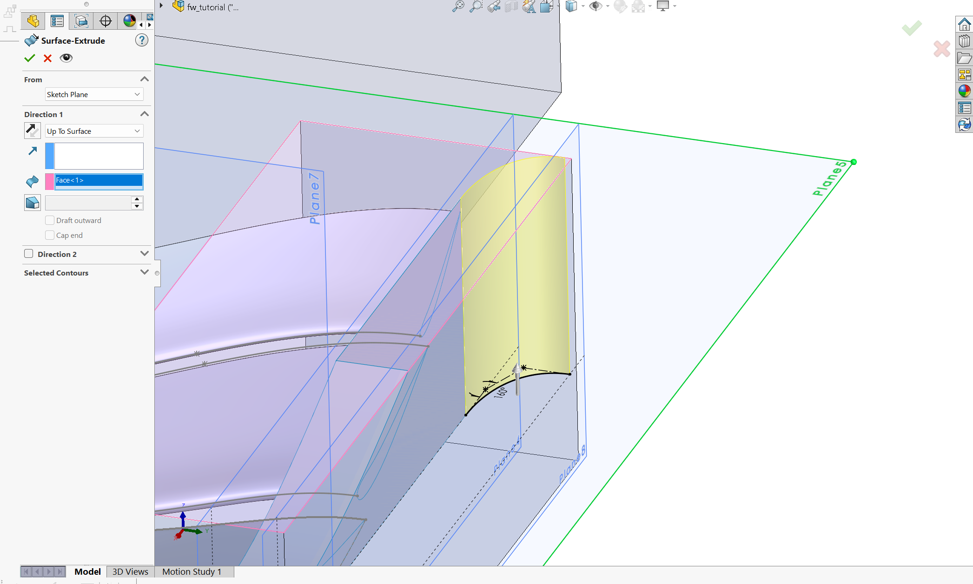Open the FeatureManager design tree tab

pyautogui.click(x=33, y=21)
